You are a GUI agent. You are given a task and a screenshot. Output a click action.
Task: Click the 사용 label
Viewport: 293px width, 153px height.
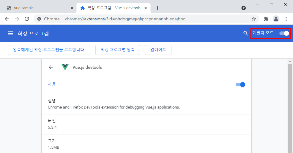point(52,84)
